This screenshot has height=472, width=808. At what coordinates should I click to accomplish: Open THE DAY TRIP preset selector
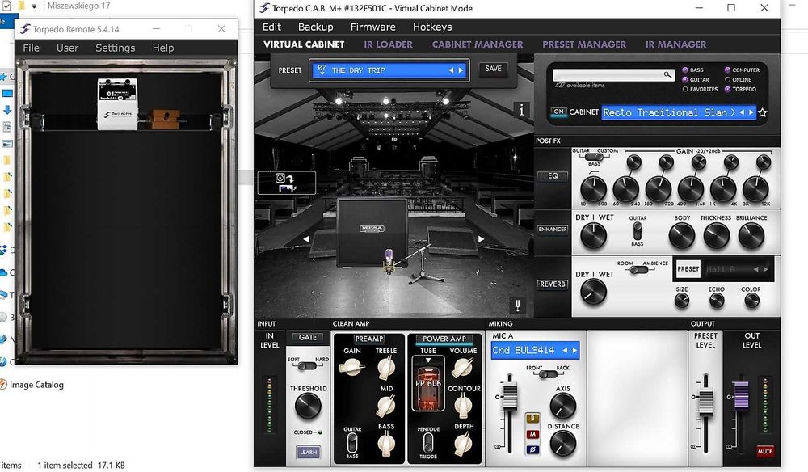coord(389,70)
